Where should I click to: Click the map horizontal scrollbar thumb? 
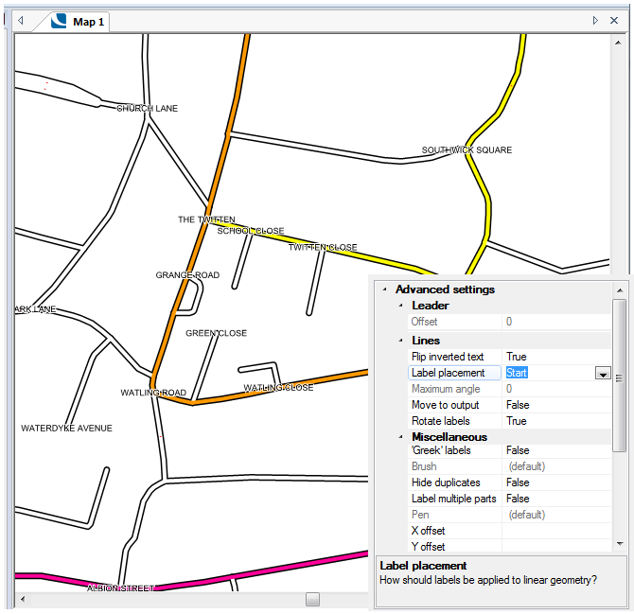(x=312, y=599)
